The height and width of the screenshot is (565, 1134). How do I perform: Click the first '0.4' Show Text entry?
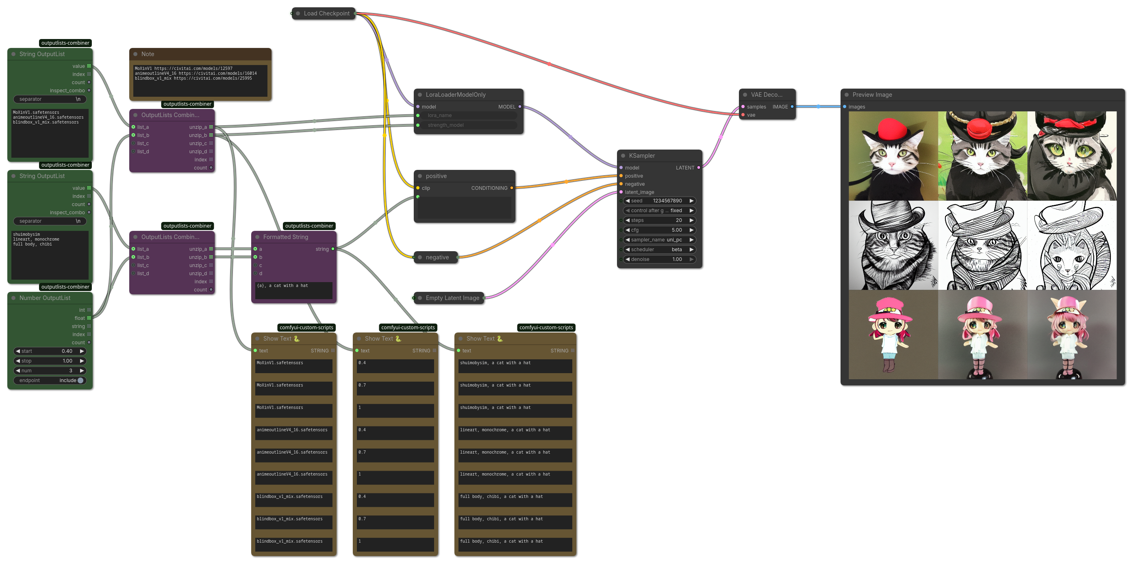tap(395, 366)
